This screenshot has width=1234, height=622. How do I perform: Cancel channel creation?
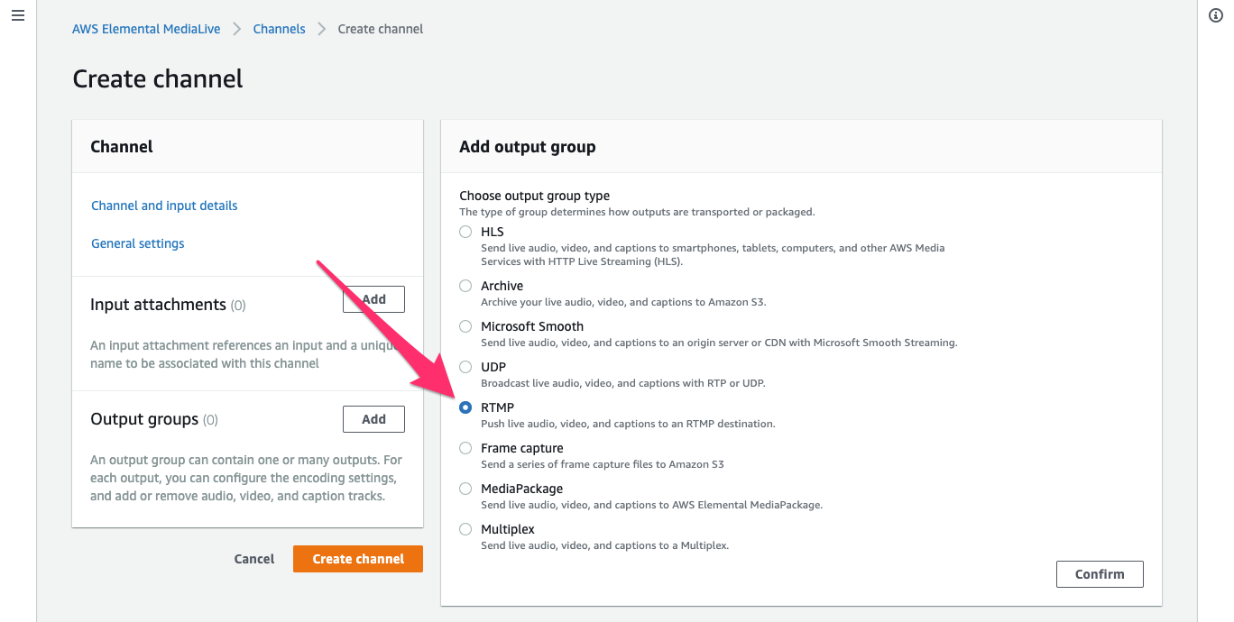pyautogui.click(x=254, y=559)
